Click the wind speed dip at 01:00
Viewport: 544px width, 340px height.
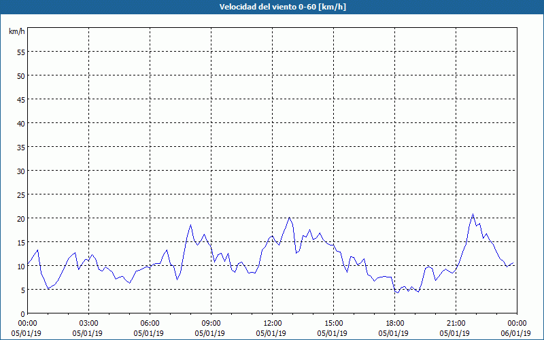pyautogui.click(x=48, y=288)
